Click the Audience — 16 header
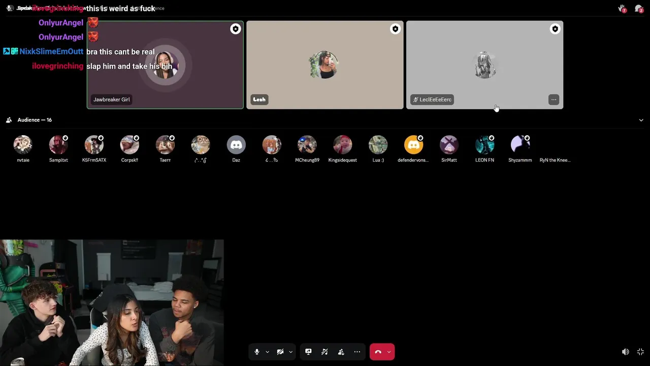 point(35,120)
